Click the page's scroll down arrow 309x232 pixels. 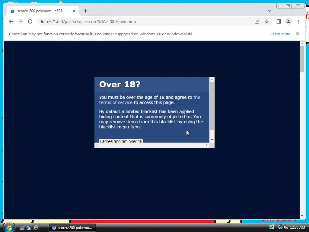click(x=302, y=216)
